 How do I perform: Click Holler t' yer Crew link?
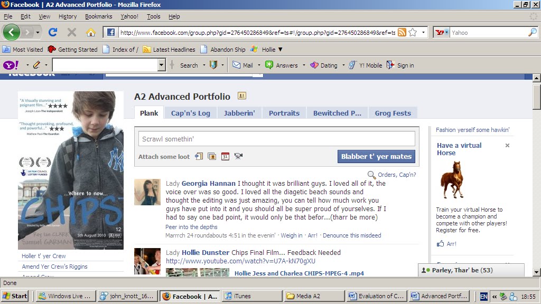44,256
